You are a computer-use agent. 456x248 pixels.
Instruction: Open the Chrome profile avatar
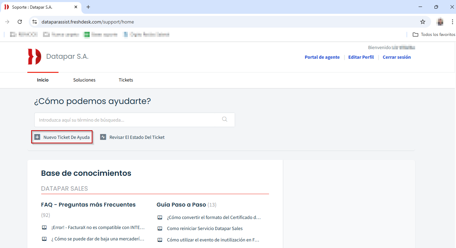point(440,22)
